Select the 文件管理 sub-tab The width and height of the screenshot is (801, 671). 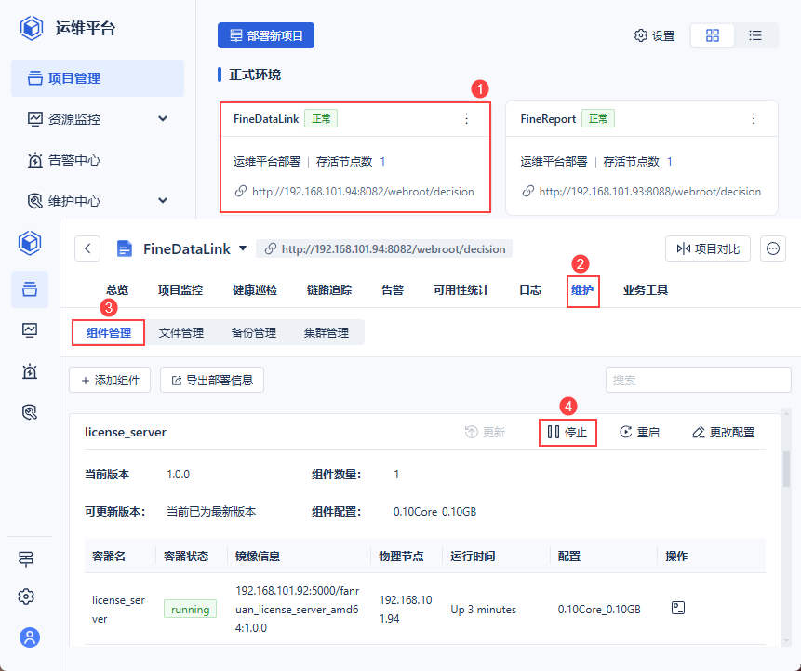click(x=181, y=332)
